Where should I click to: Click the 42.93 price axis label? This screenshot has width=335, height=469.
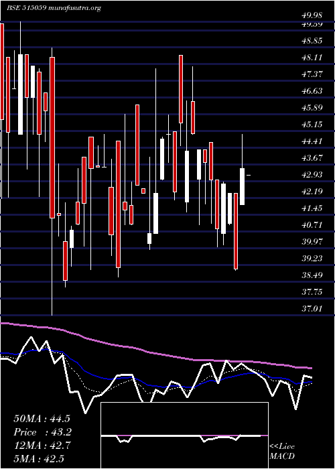coord(313,175)
